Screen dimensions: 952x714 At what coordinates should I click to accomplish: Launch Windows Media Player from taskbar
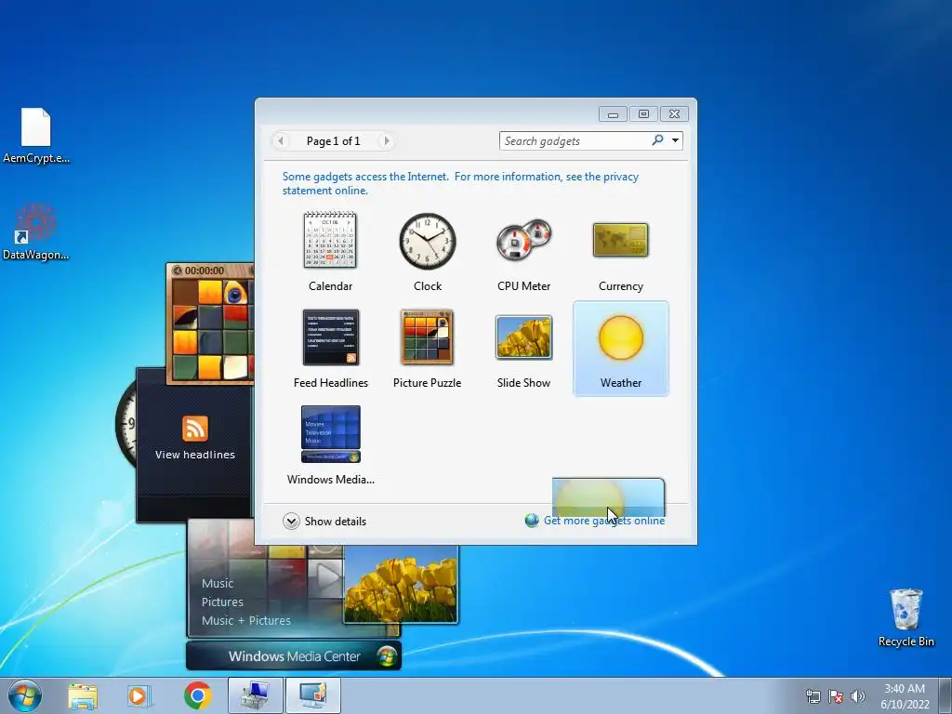pos(139,696)
